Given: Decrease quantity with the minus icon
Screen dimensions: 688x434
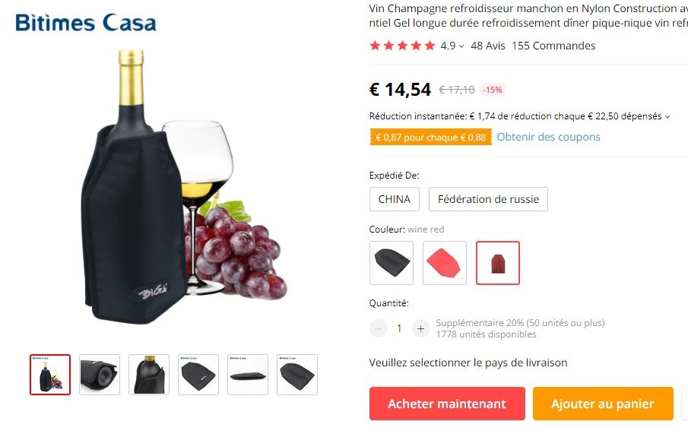Looking at the screenshot, I should 379,328.
